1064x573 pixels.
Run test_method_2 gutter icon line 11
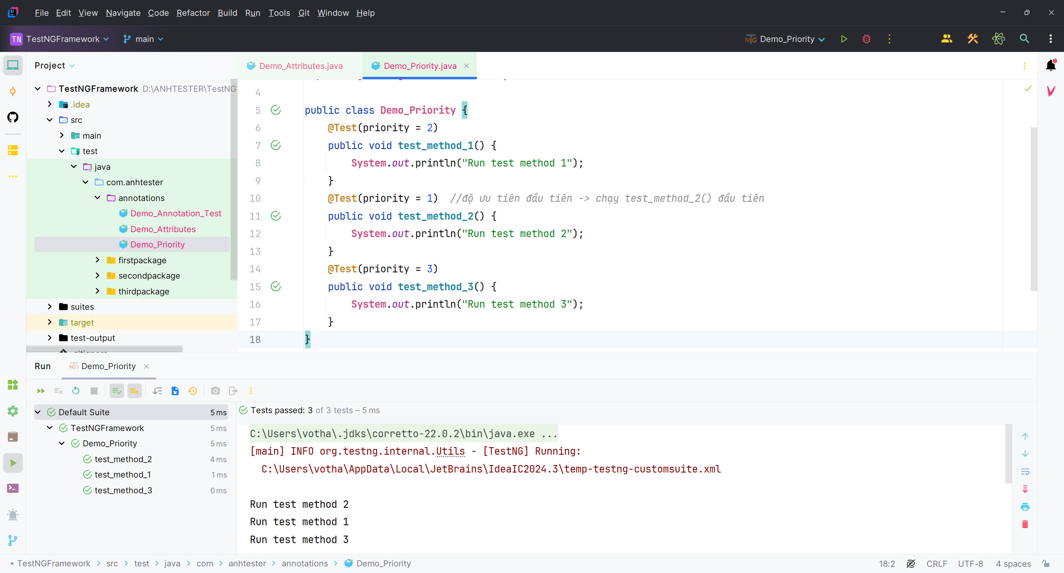pos(276,216)
